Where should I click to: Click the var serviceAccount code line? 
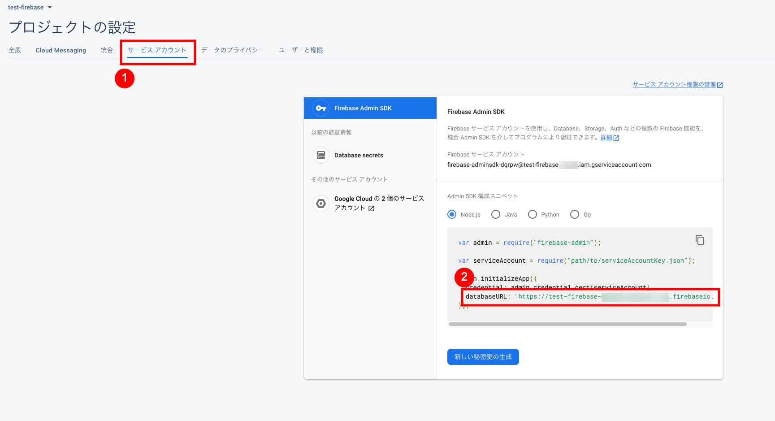pyautogui.click(x=576, y=260)
